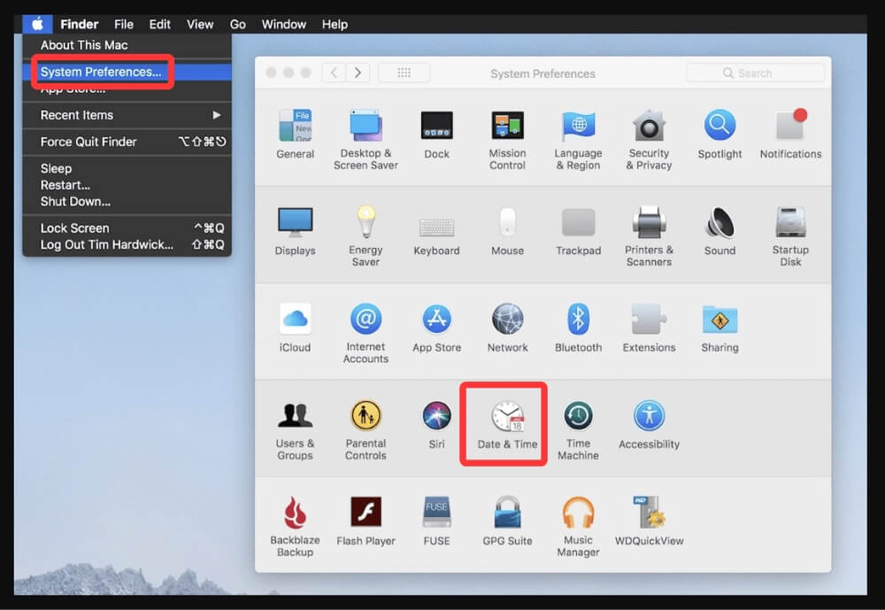Click the Bluetooth preference icon
Screen dimensions: 885x610
pos(578,319)
